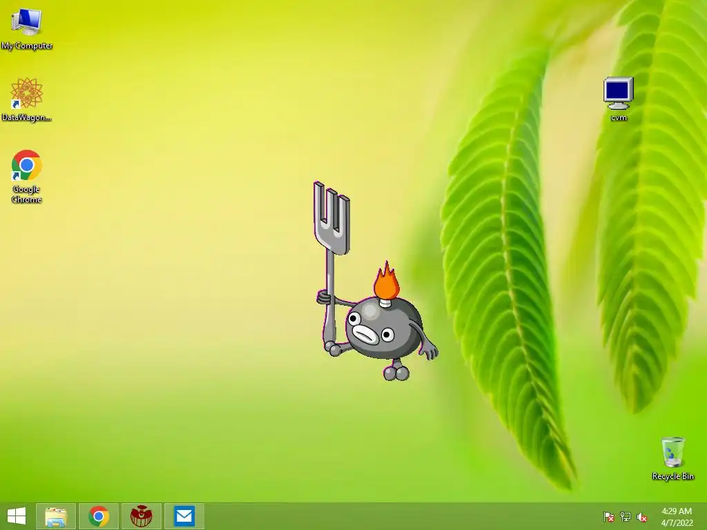Click the My Computer label text
This screenshot has height=530, width=707.
pyautogui.click(x=27, y=46)
